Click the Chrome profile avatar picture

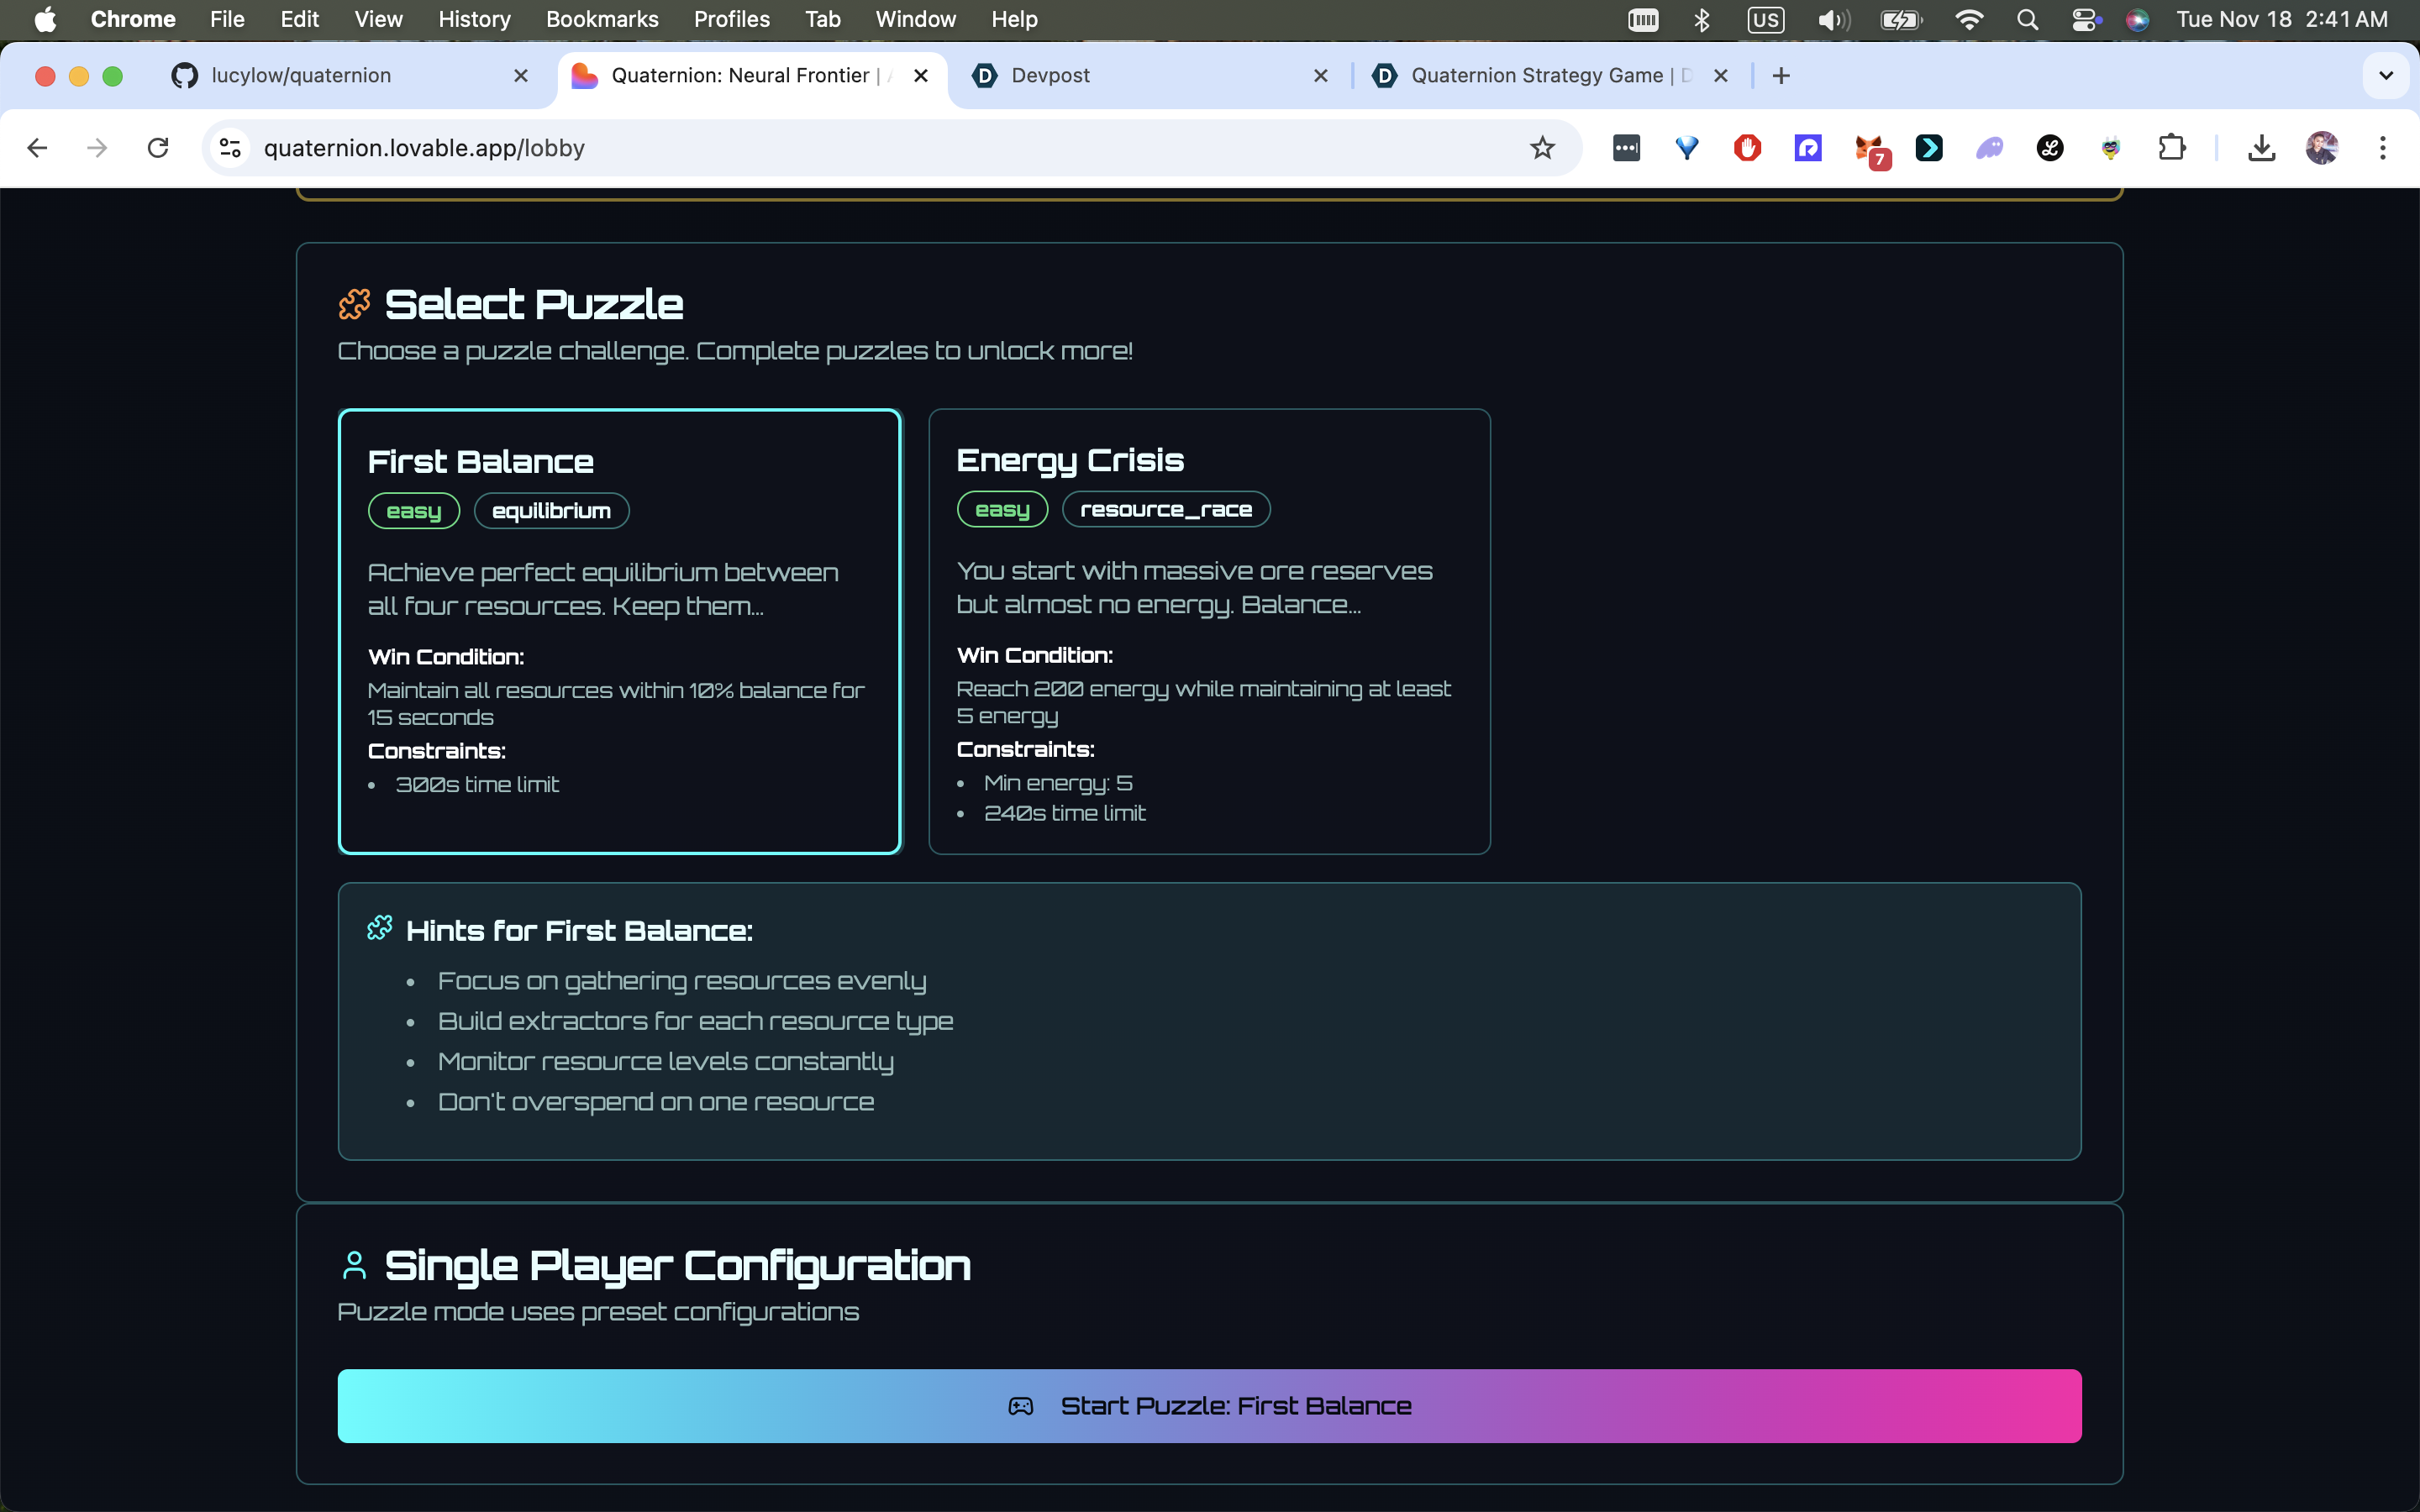(x=2321, y=148)
